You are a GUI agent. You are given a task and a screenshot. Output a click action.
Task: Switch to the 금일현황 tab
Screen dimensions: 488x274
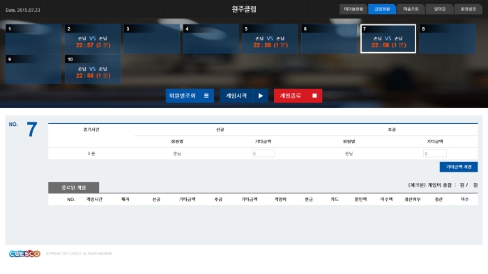[382, 9]
